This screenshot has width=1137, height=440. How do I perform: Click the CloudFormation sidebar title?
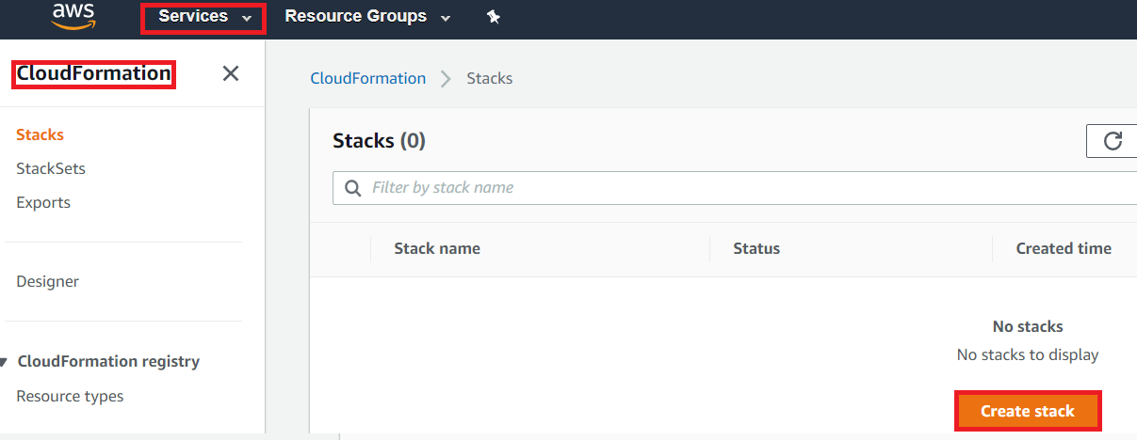pos(93,73)
